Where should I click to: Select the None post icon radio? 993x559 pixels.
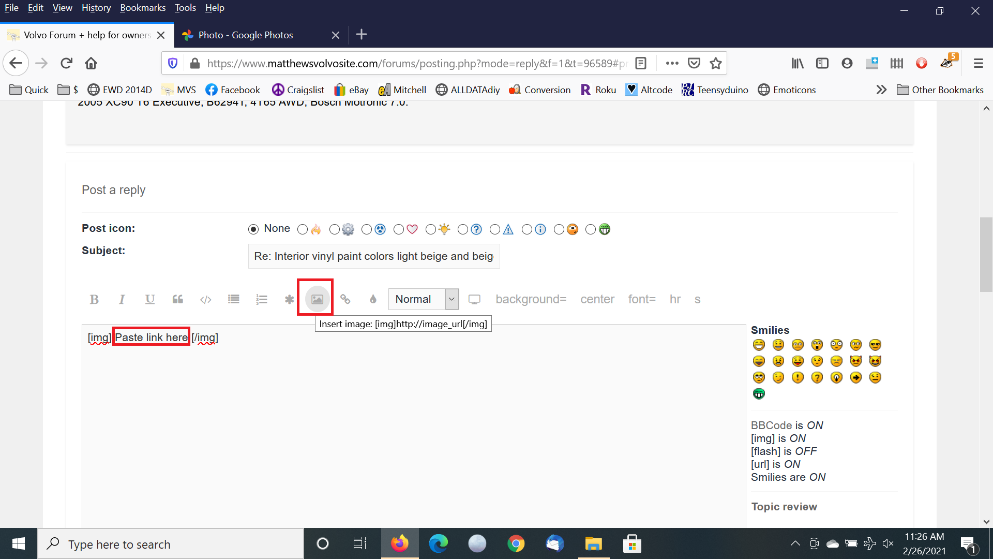point(253,229)
